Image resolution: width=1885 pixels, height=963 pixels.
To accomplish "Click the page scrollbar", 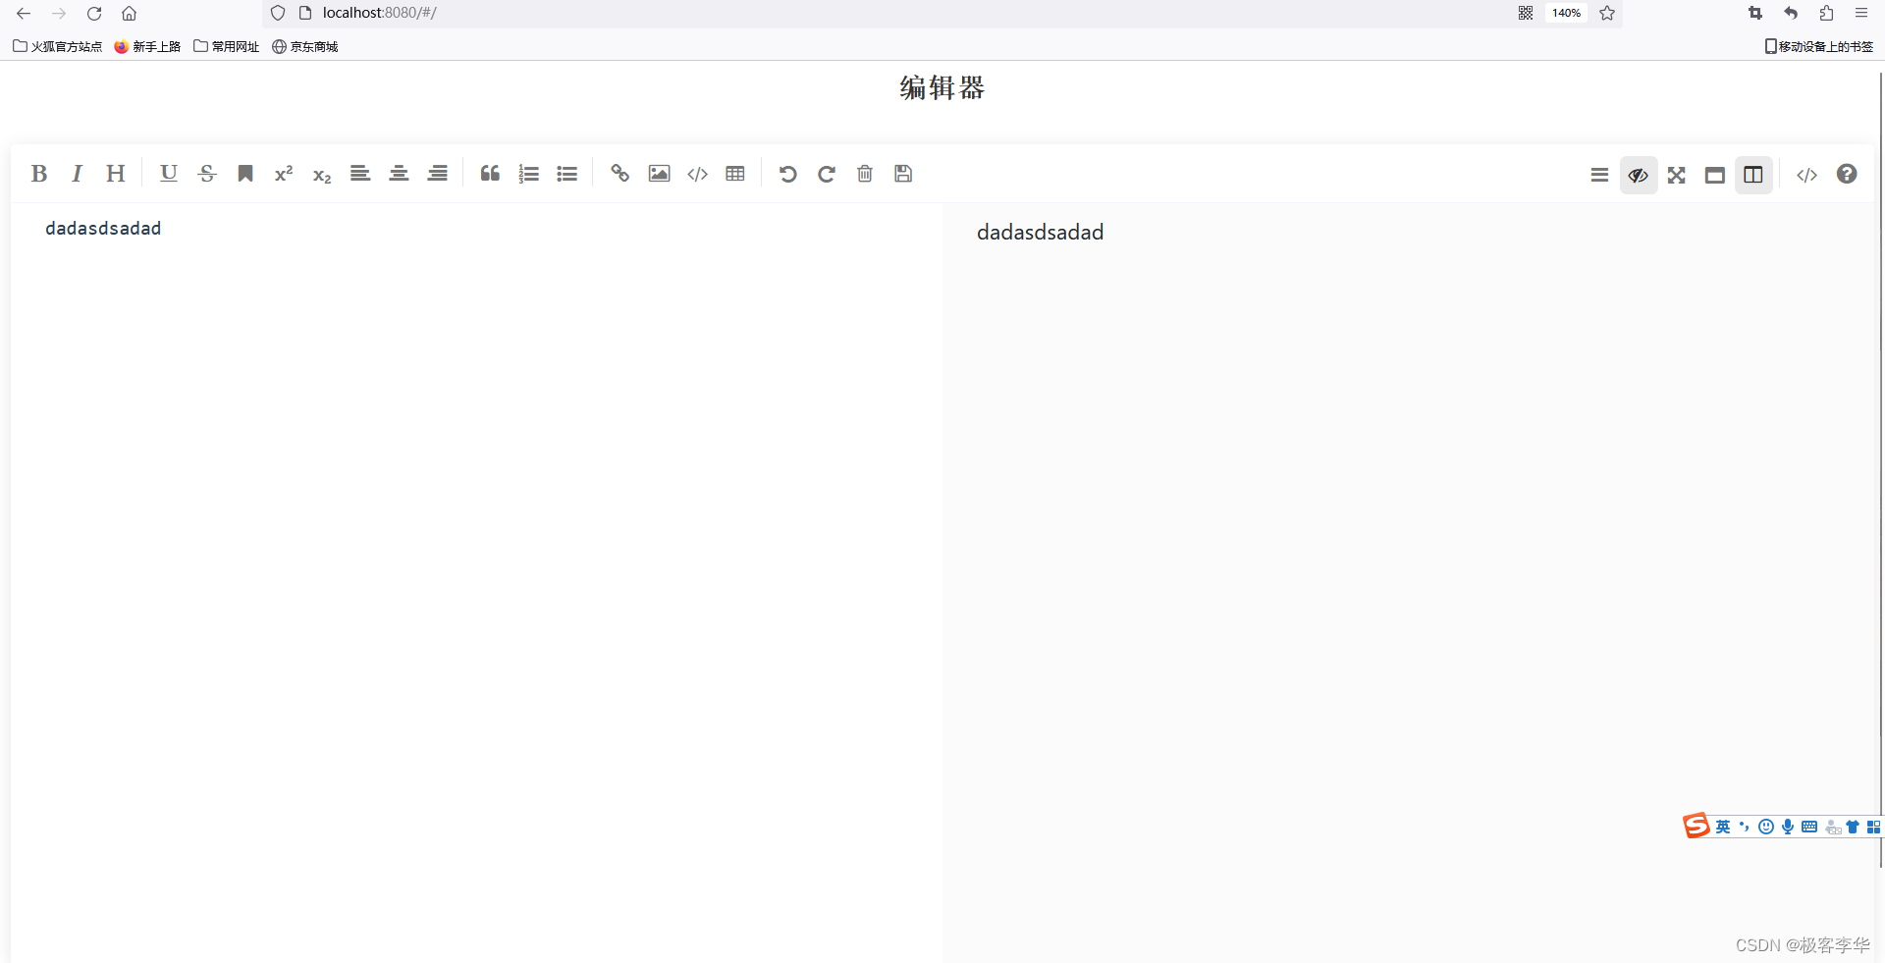I will coord(1881,469).
